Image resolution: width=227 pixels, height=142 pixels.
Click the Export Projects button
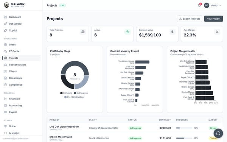pos(190,19)
